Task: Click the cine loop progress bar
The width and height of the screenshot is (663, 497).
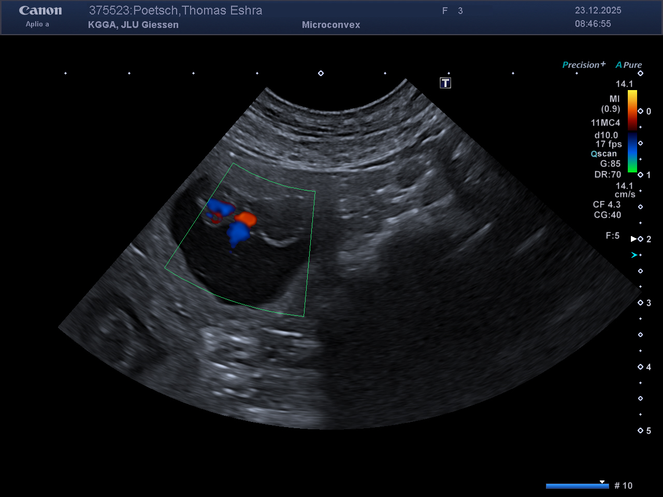Action: [577, 486]
